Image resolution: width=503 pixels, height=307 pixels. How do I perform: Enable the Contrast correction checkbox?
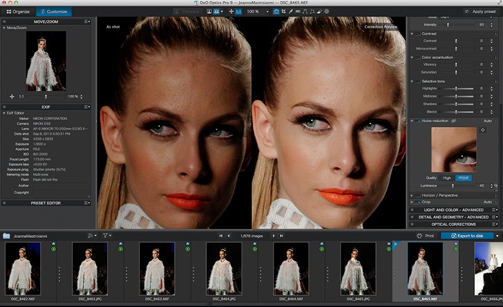[417, 34]
